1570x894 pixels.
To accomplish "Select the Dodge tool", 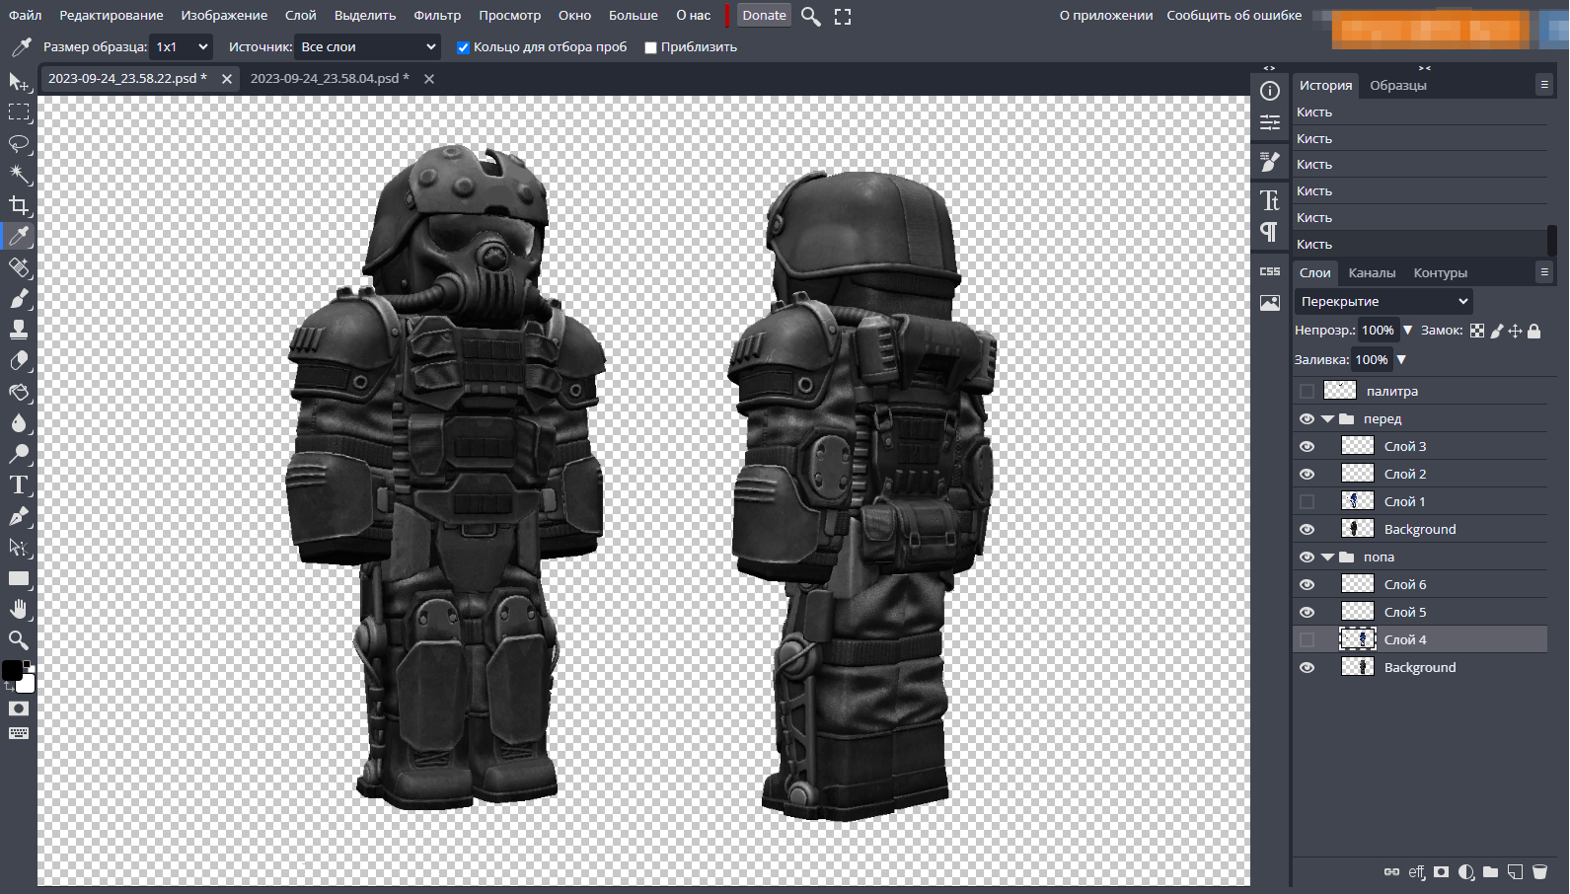I will tap(19, 454).
